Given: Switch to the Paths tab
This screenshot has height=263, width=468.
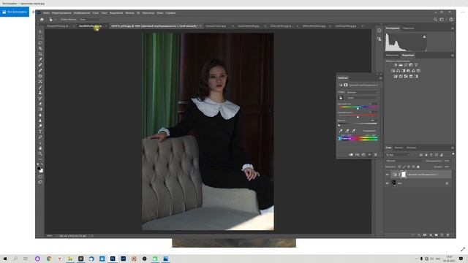Looking at the screenshot, I should click(411, 148).
